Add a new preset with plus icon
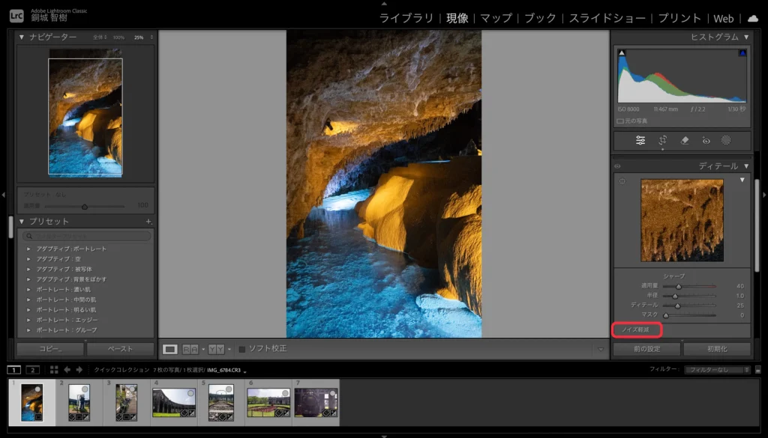The image size is (768, 438). pos(148,222)
